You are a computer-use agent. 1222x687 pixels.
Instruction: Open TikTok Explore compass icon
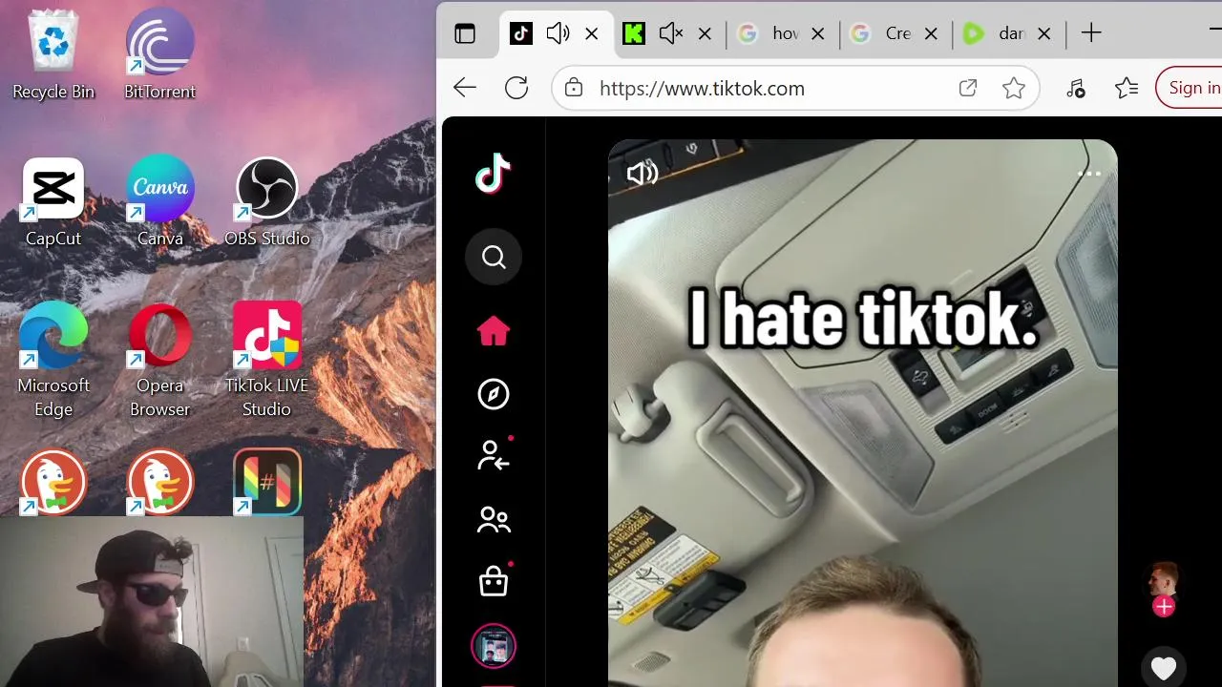(494, 394)
